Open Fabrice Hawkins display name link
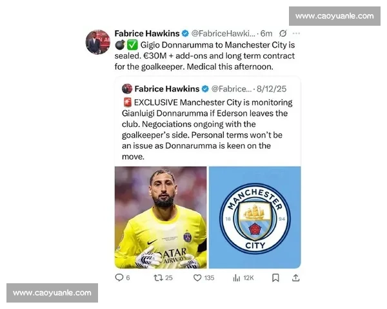This screenshot has height=309, width=387. coord(147,33)
